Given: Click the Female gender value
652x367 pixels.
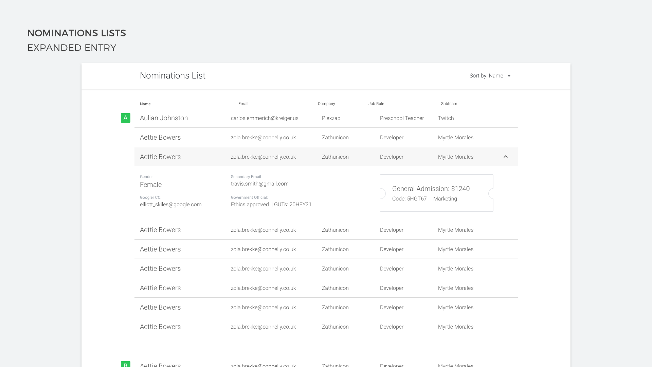Looking at the screenshot, I should (151, 185).
